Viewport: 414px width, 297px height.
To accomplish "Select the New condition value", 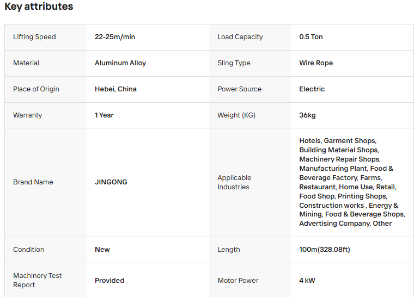I will [x=102, y=250].
